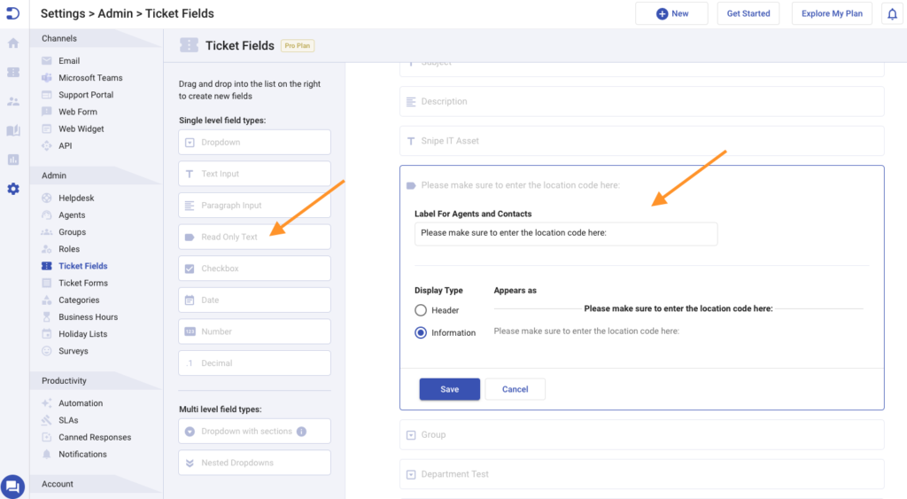Pick the Checkbox field type
Screen dimensions: 907x499
pos(254,269)
